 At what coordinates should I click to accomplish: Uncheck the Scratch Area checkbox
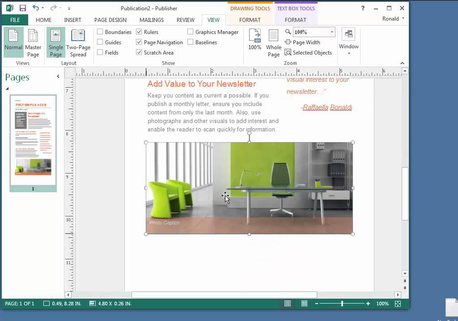pyautogui.click(x=139, y=52)
